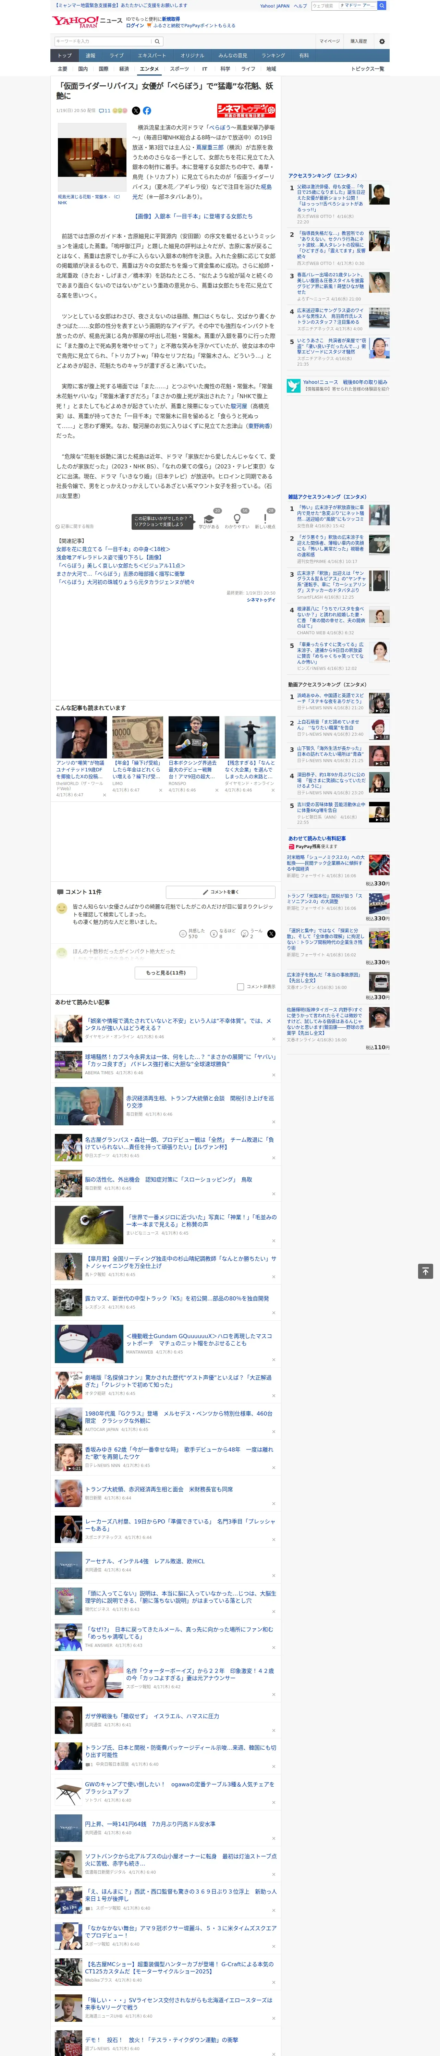Open the エキスパート tab
Screen dimensions: 440x2056
(x=152, y=55)
